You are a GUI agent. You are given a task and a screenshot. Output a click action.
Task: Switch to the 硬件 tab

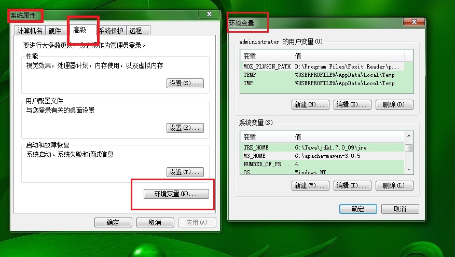(55, 31)
